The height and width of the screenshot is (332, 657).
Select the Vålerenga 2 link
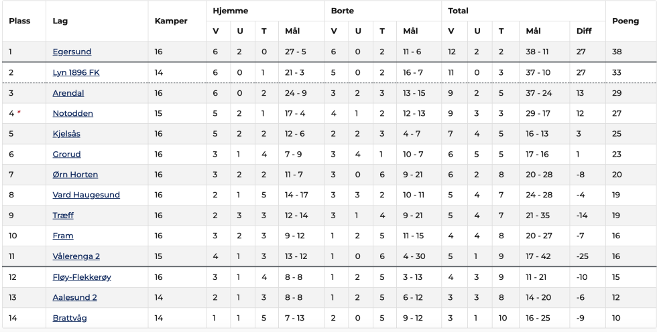(76, 256)
